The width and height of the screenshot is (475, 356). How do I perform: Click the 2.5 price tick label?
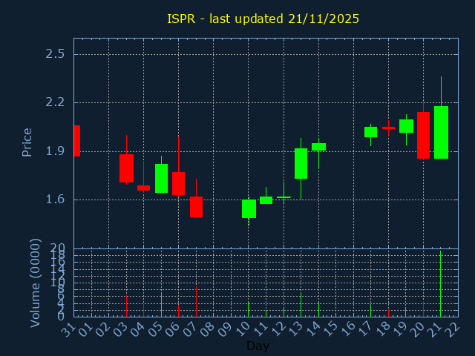(x=53, y=54)
